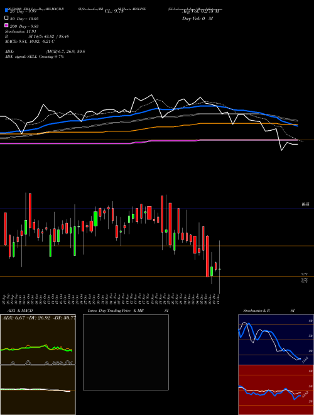Viewport: 314px width, 415px height.
Task: Click the 'Stochastics & R' panel title
Action: [x=256, y=311]
